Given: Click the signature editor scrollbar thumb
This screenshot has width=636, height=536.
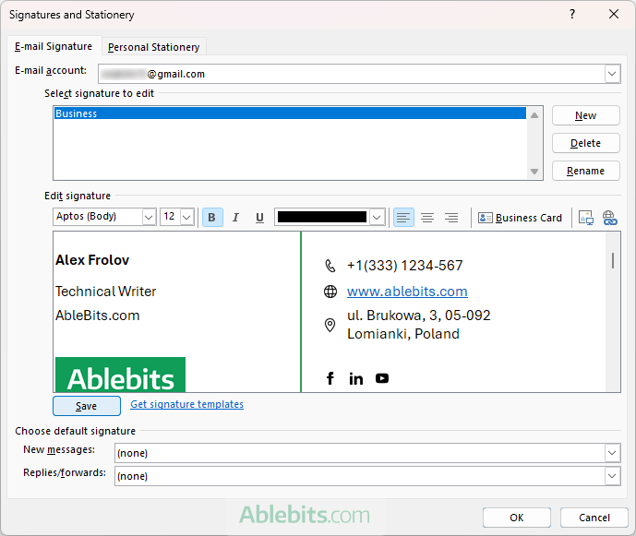Looking at the screenshot, I should click(x=613, y=260).
